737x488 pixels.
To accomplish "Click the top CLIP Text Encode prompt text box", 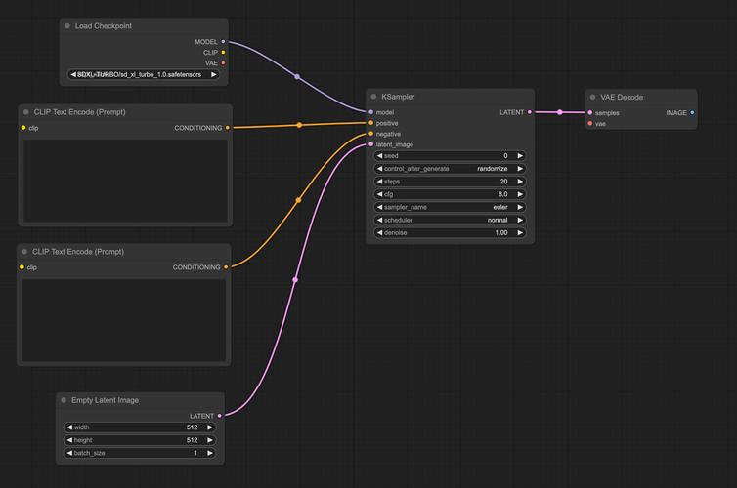I will point(125,182).
